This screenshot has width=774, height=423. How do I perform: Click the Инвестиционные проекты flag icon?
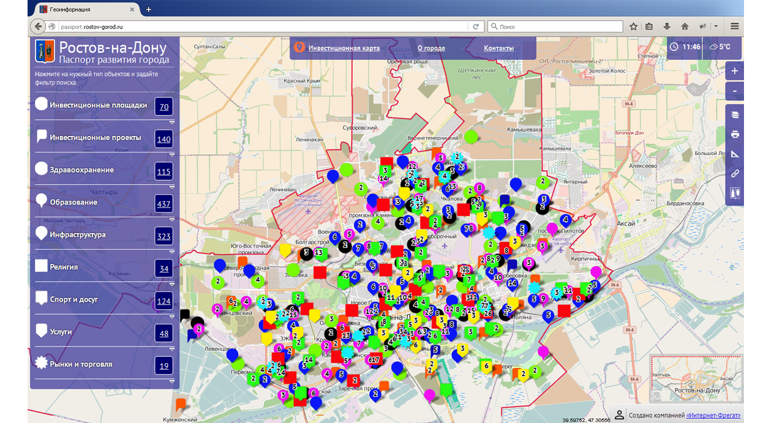click(42, 136)
